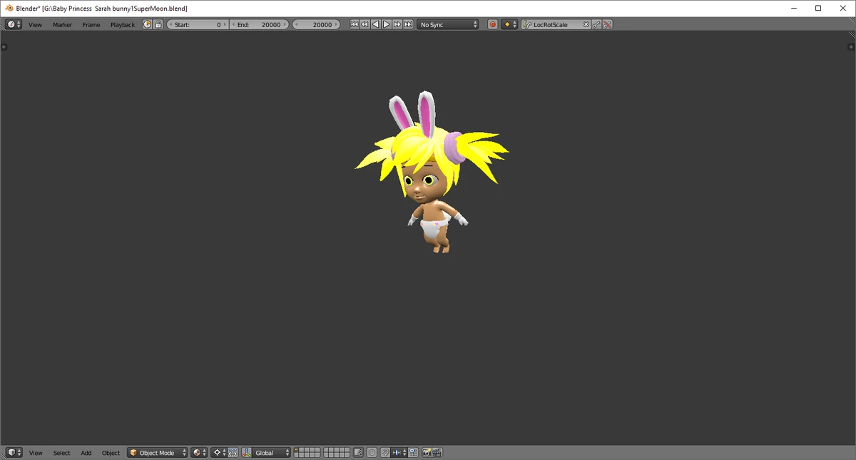Image resolution: width=856 pixels, height=460 pixels.
Task: Open the Playback menu
Action: 122,24
